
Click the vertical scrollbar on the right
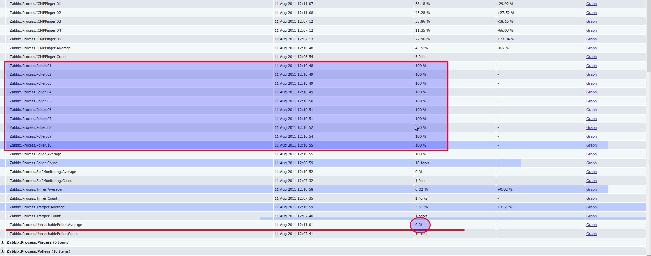pyautogui.click(x=649, y=128)
